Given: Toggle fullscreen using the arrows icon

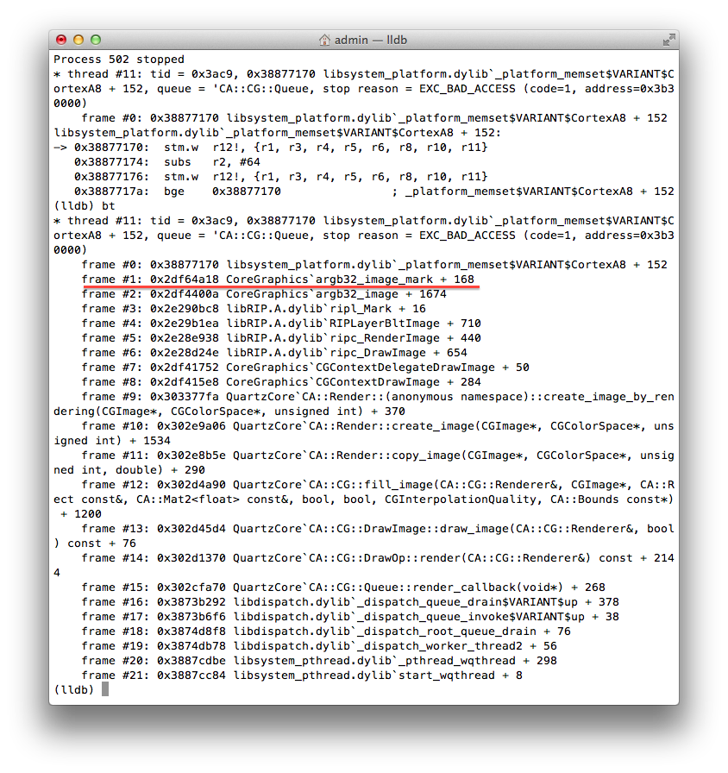Looking at the screenshot, I should click(x=668, y=40).
